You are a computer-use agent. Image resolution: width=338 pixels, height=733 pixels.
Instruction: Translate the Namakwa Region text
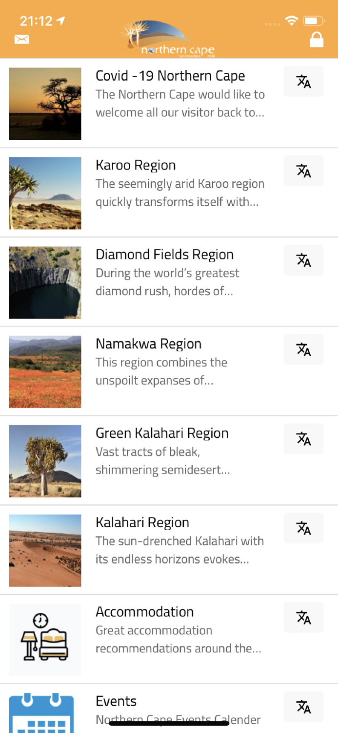(x=303, y=349)
